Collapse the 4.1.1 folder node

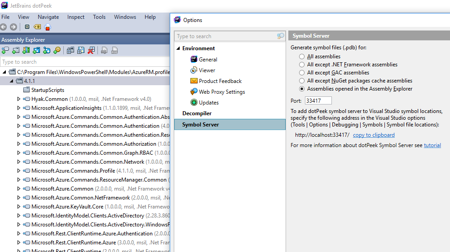(x=12, y=81)
